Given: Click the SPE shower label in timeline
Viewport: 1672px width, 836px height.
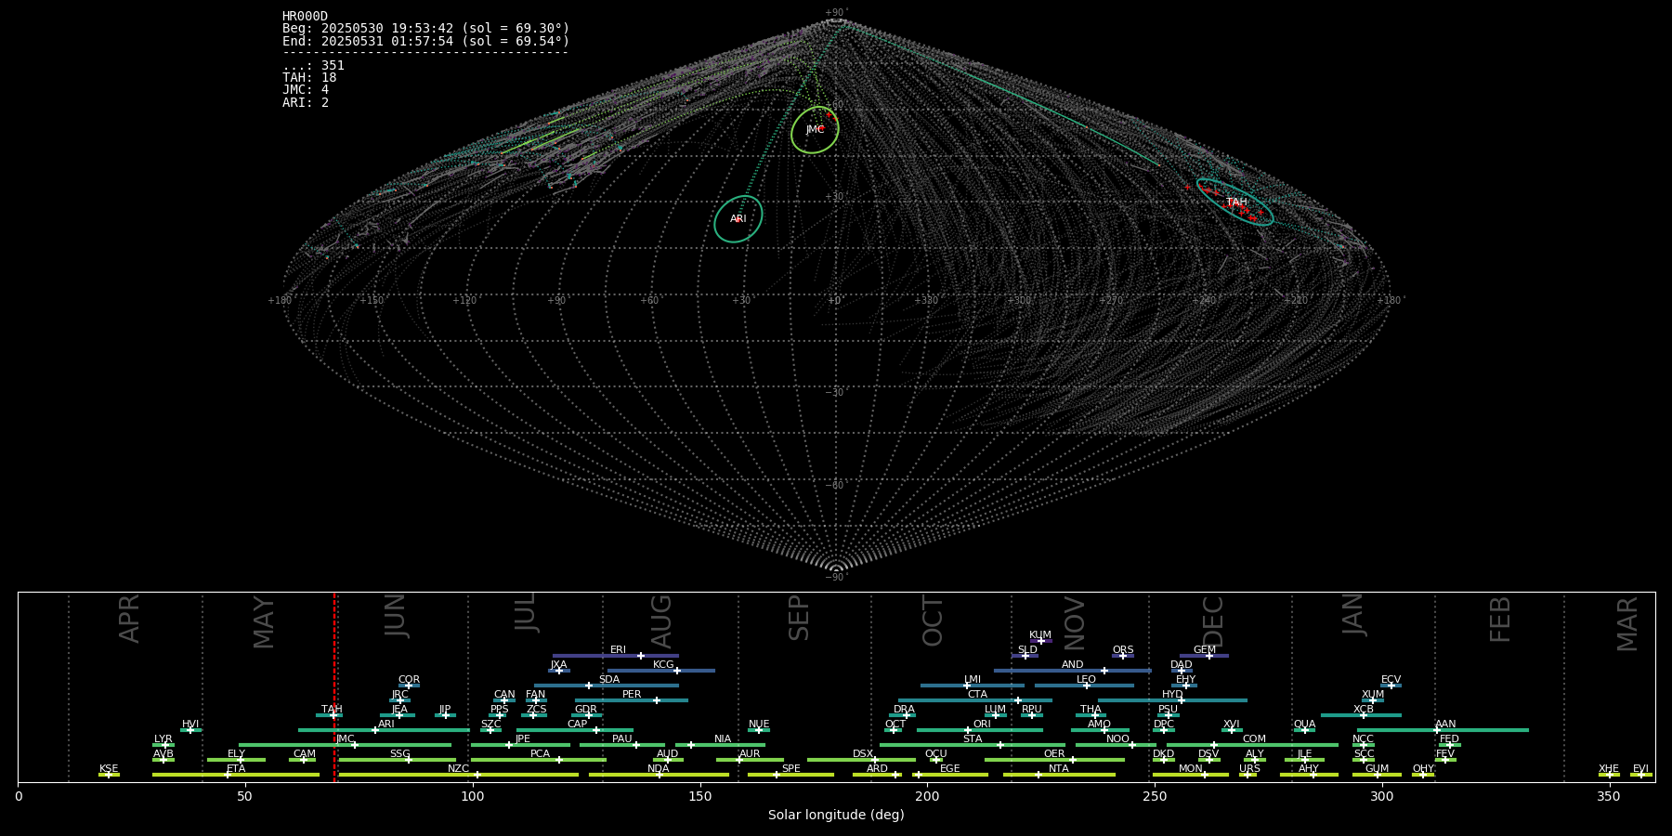Looking at the screenshot, I should tap(790, 769).
